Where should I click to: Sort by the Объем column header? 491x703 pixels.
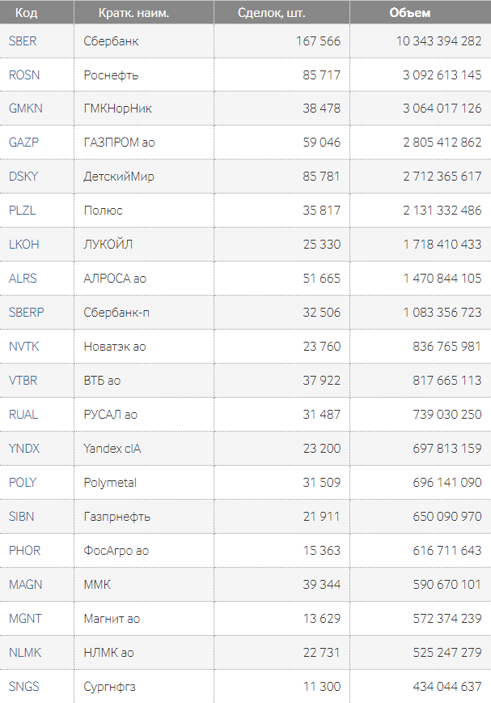(410, 13)
